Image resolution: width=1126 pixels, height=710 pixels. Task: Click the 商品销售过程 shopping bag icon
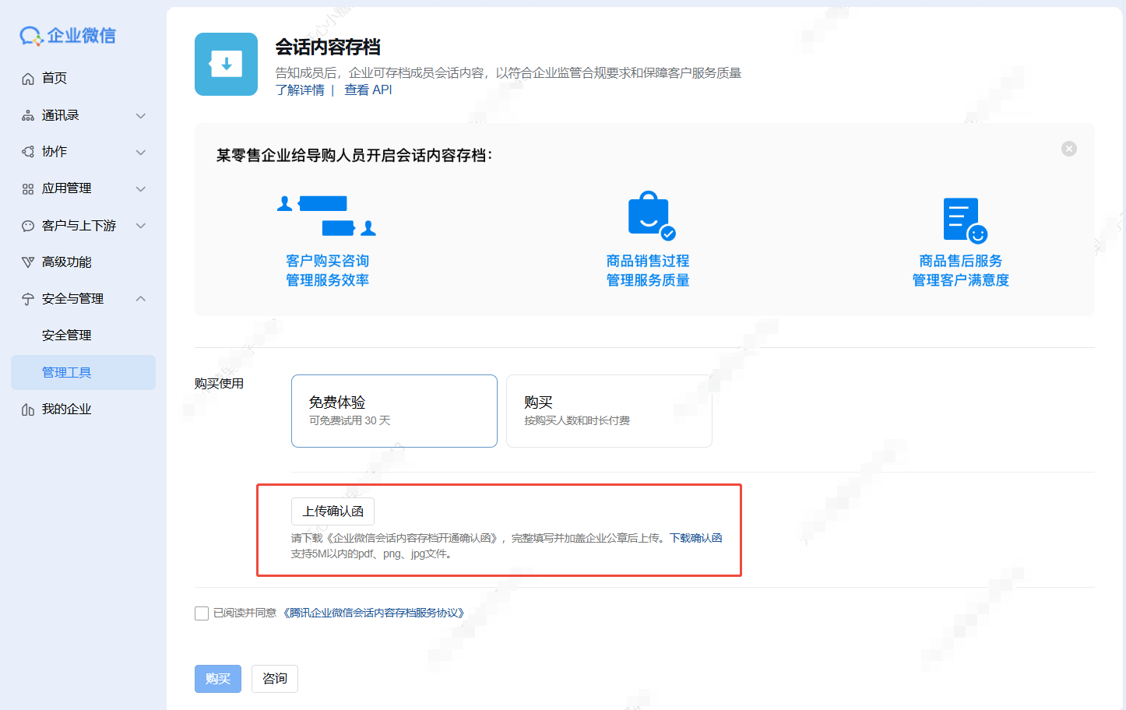click(651, 216)
